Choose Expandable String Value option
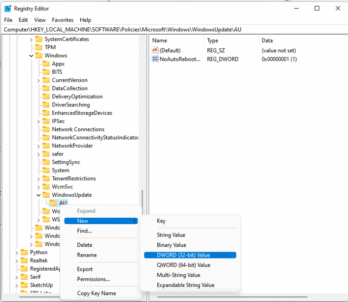 [x=190, y=285]
